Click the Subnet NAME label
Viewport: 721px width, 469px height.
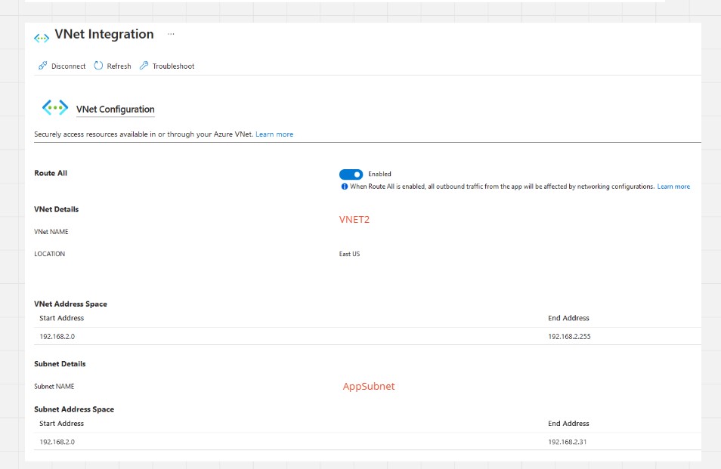54,387
